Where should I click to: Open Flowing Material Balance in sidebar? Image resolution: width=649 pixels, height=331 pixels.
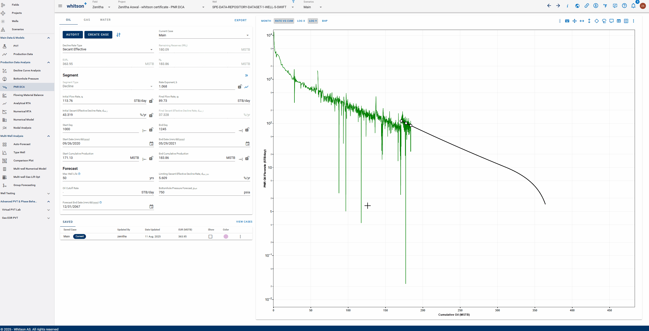(x=27, y=95)
